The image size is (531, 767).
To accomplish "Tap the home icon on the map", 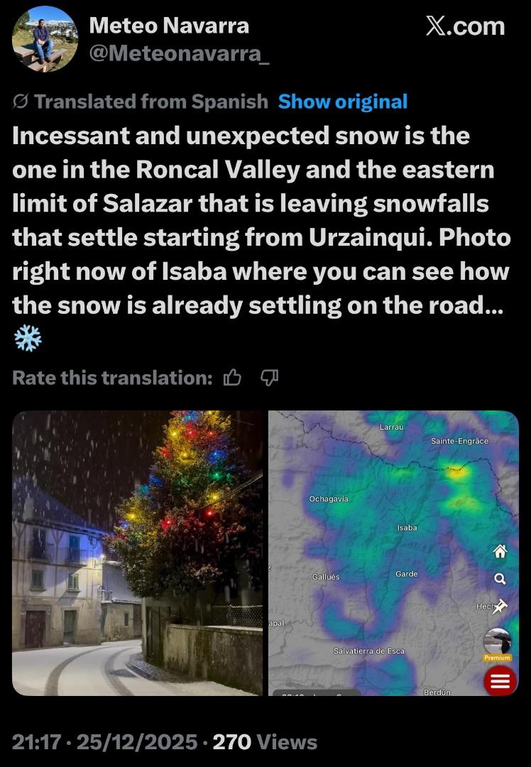I will click(x=500, y=551).
